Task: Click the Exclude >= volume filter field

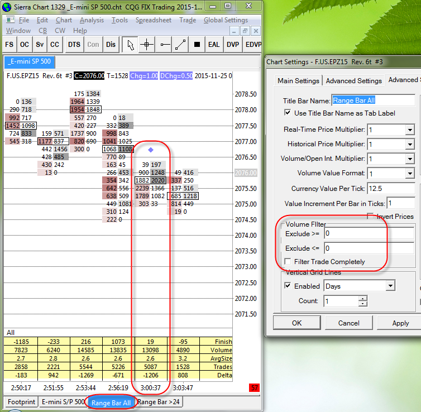Action: pyautogui.click(x=369, y=233)
